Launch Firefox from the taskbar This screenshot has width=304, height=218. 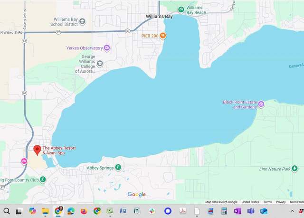(84, 211)
